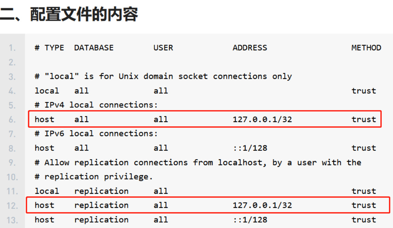Click the USER column header text
The height and width of the screenshot is (228, 393).
(x=163, y=48)
